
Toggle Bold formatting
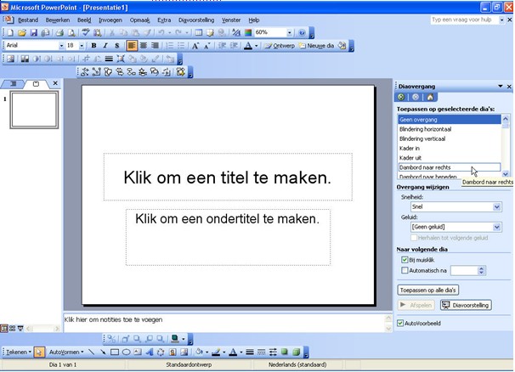point(93,46)
